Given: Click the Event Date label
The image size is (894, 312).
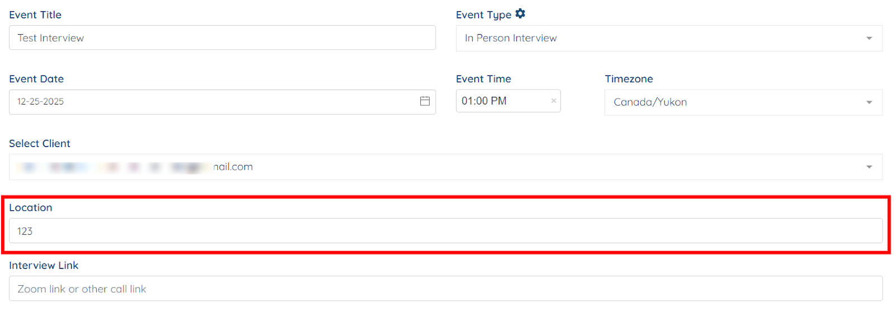Looking at the screenshot, I should point(36,79).
